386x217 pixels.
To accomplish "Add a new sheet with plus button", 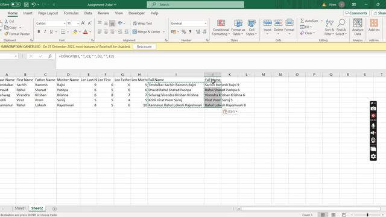I will 54,209.
